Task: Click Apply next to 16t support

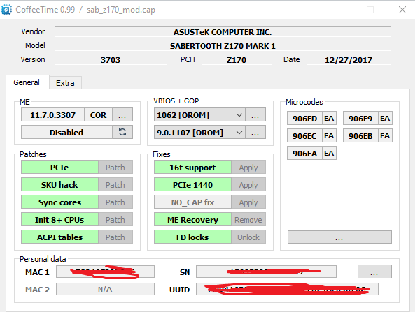Action: 248,167
